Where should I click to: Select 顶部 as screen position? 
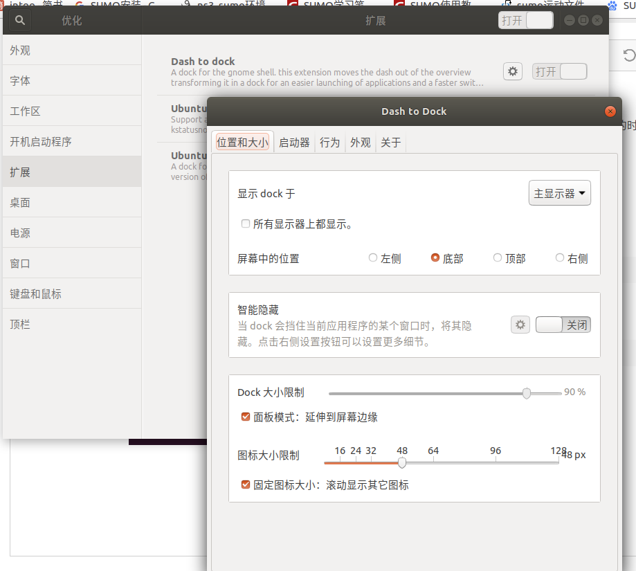[497, 257]
